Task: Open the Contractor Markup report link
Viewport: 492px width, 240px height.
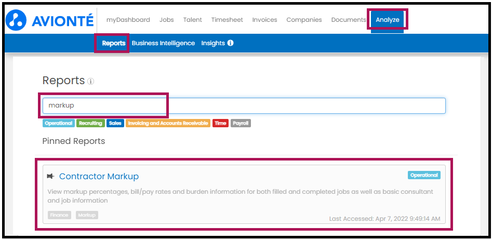Action: (99, 176)
